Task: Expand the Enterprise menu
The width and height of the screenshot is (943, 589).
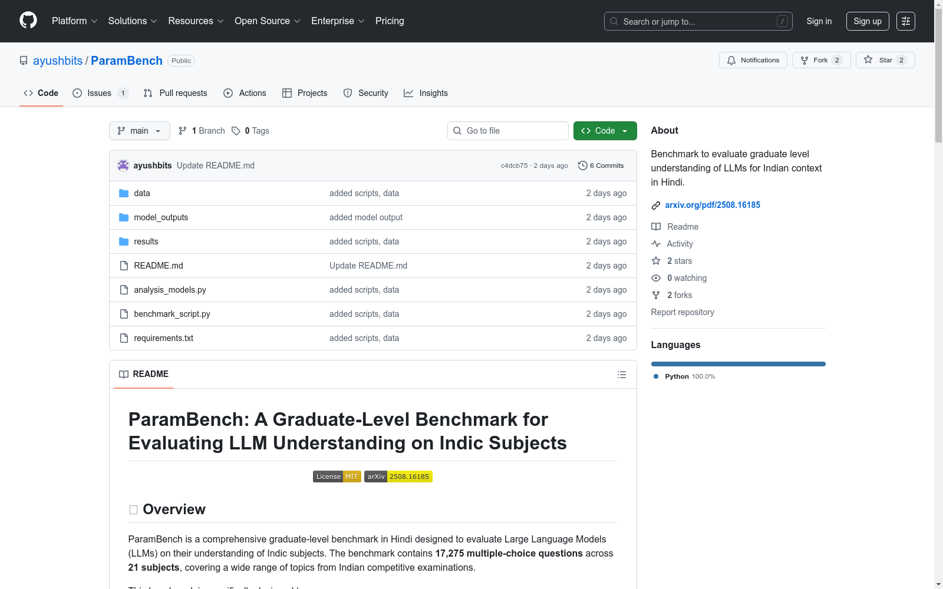Action: [x=338, y=21]
